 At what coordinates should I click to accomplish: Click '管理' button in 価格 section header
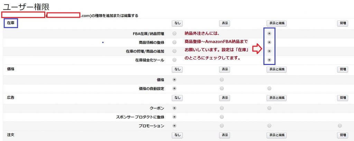343,69
